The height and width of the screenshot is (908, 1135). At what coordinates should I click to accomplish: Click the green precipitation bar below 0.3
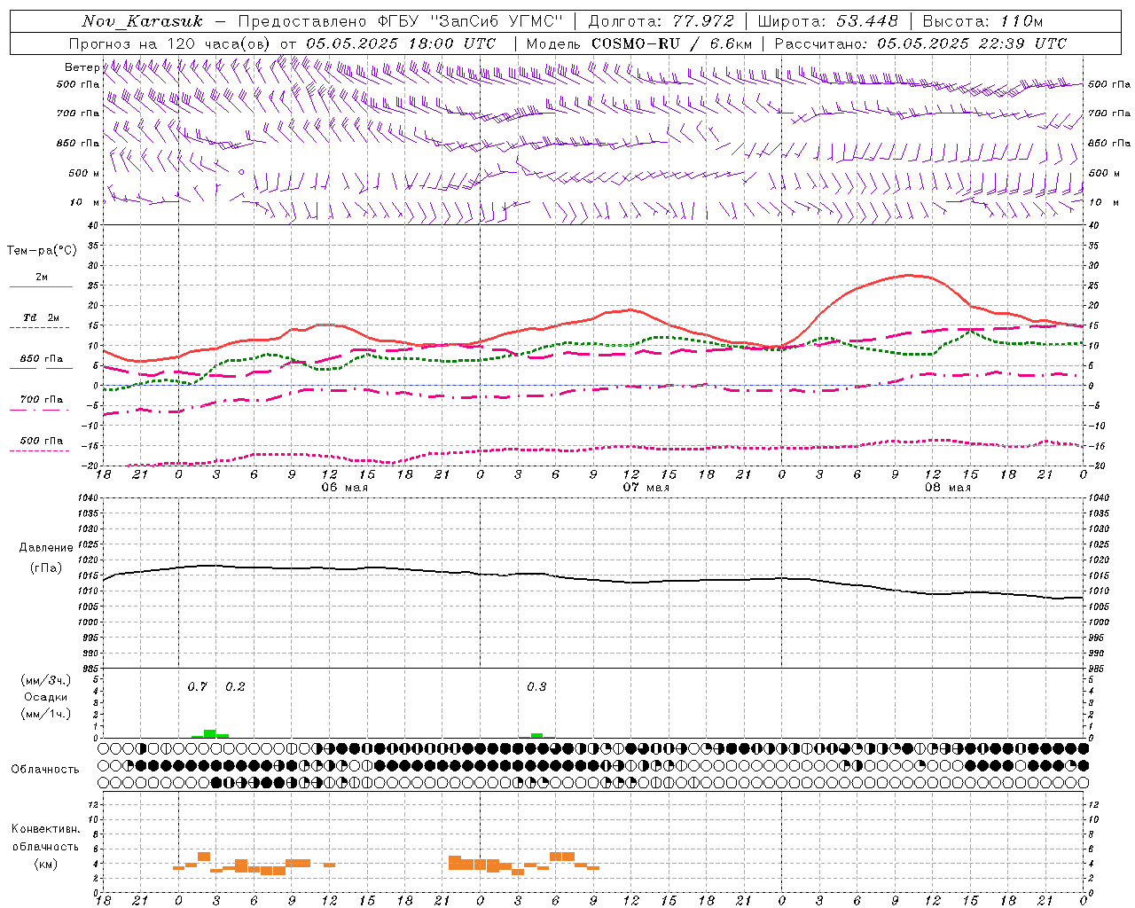pos(536,735)
